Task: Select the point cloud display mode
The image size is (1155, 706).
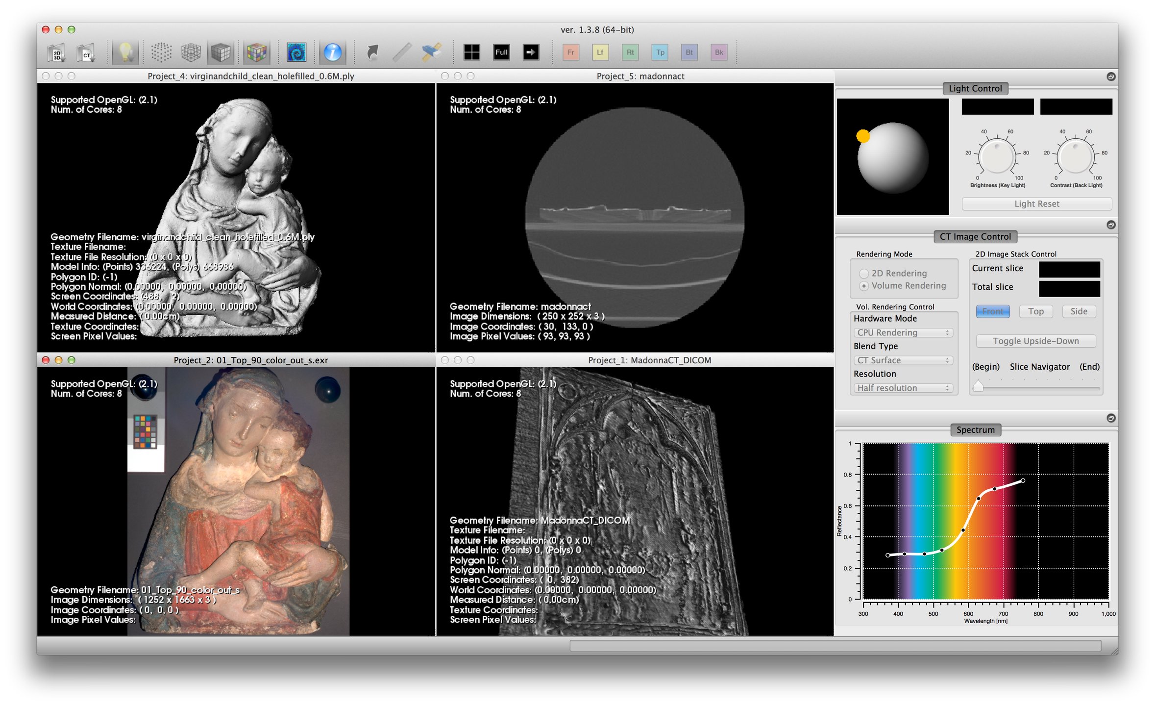Action: pos(161,52)
